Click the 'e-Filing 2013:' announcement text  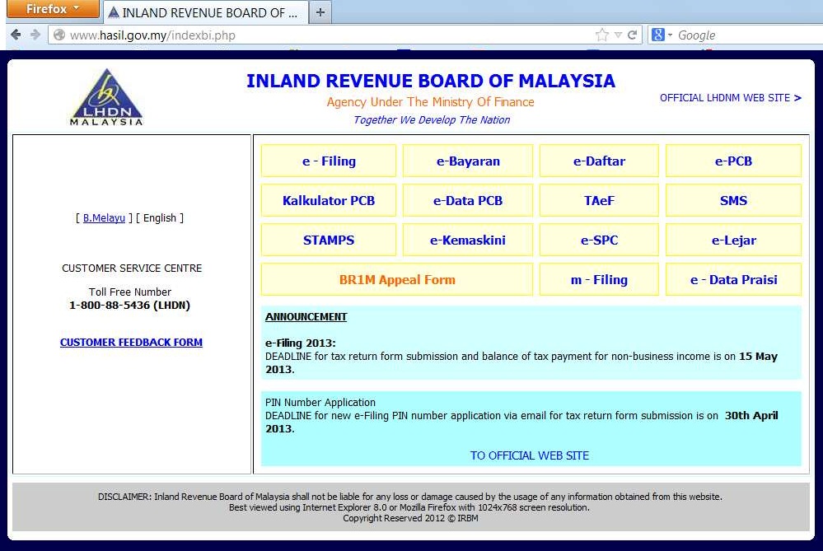coord(300,343)
